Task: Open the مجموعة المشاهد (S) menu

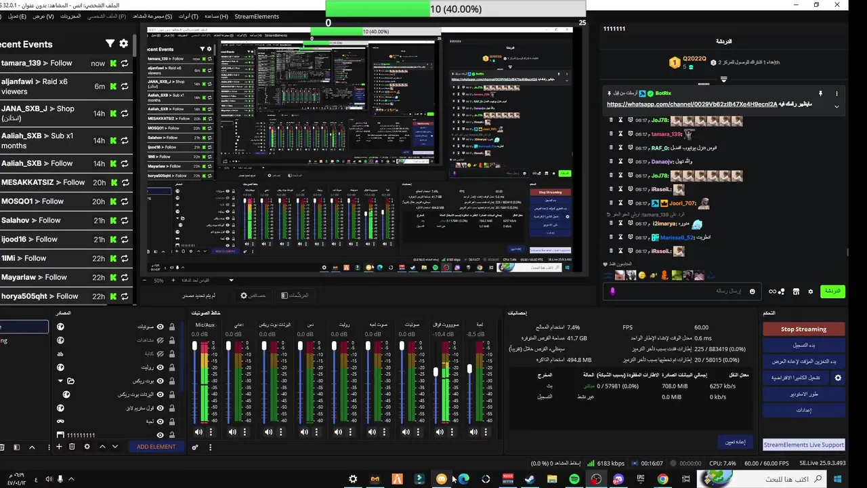Action: point(152,16)
